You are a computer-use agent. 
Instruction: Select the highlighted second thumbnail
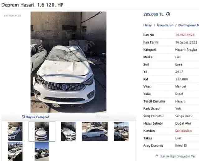(42, 131)
